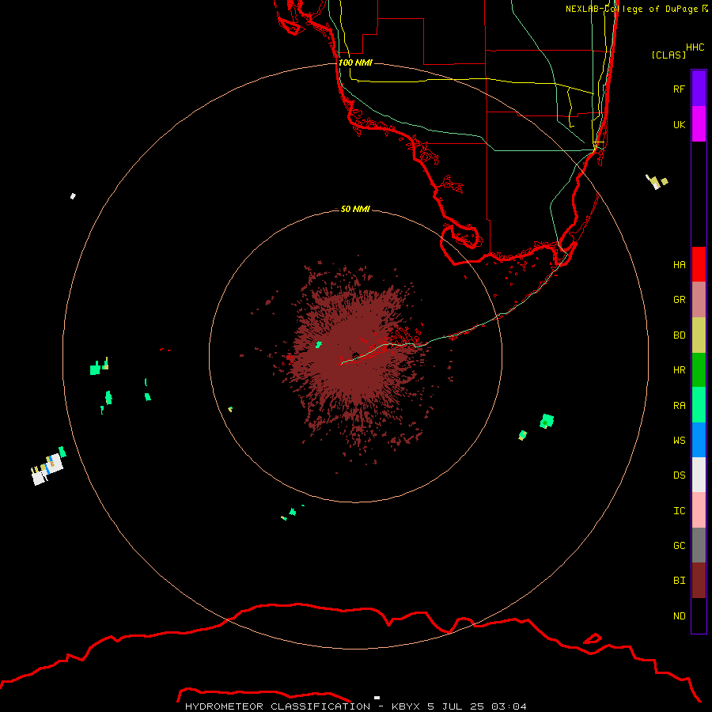Click the HR legend label
This screenshot has width=712, height=712.
(x=679, y=370)
